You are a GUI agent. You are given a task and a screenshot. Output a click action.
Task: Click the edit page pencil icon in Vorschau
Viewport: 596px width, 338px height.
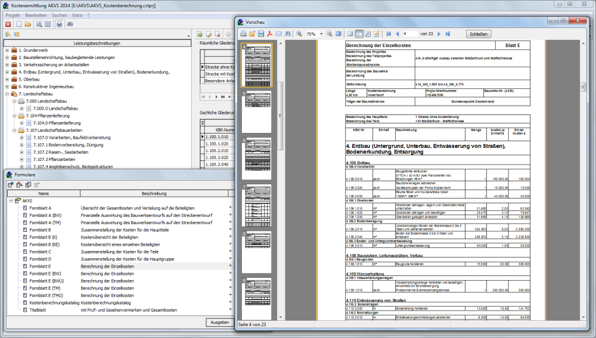pos(377,34)
